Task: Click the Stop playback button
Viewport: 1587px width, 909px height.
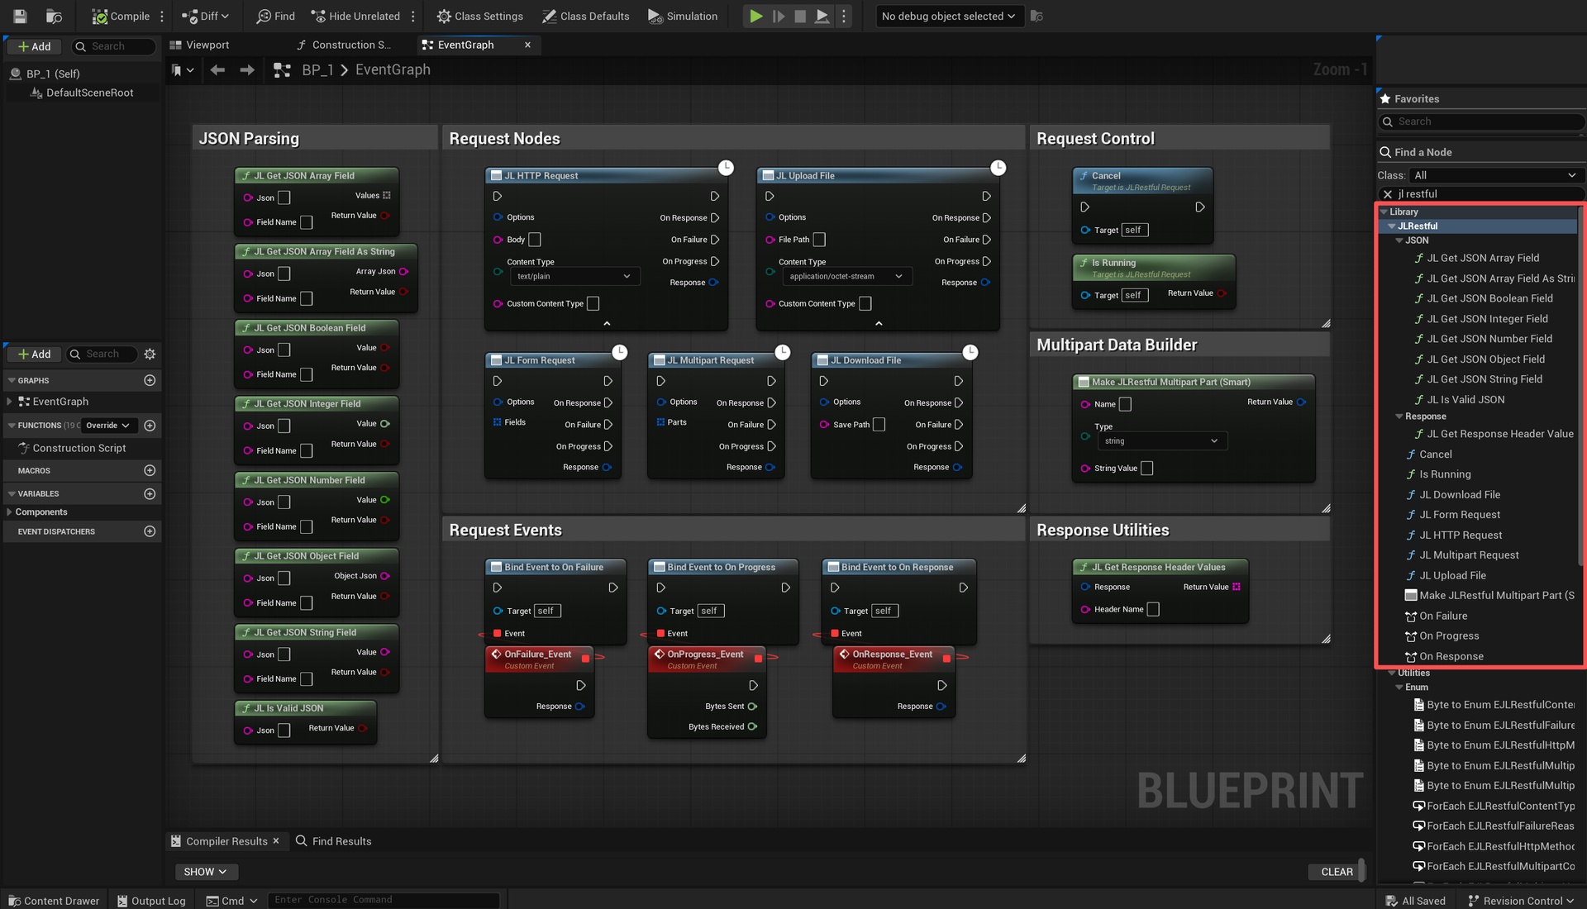Action: coord(800,16)
